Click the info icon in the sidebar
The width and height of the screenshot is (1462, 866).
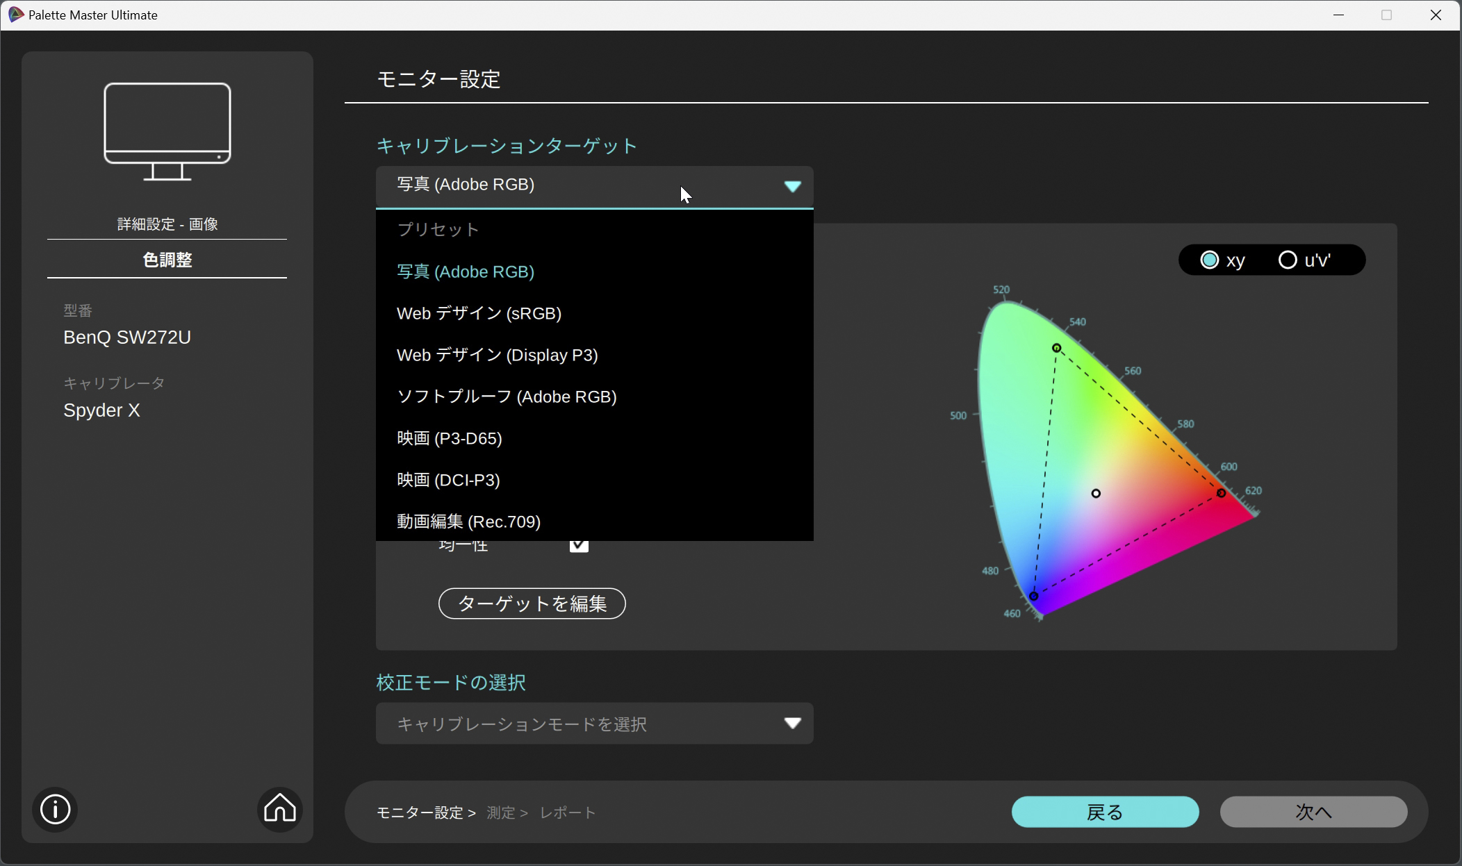[x=55, y=809]
